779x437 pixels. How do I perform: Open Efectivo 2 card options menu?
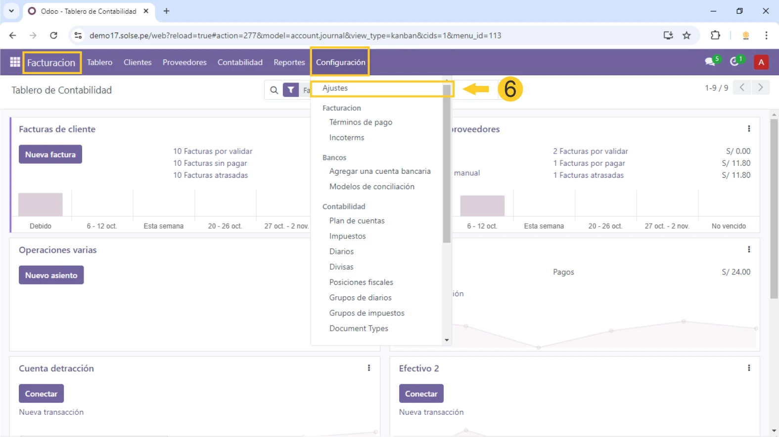coord(749,368)
